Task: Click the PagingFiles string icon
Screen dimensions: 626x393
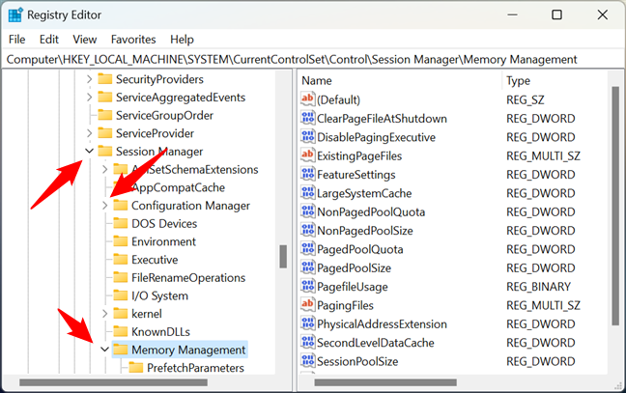Action: (x=307, y=305)
